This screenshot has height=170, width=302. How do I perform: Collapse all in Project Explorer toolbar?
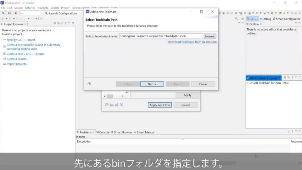(55, 23)
